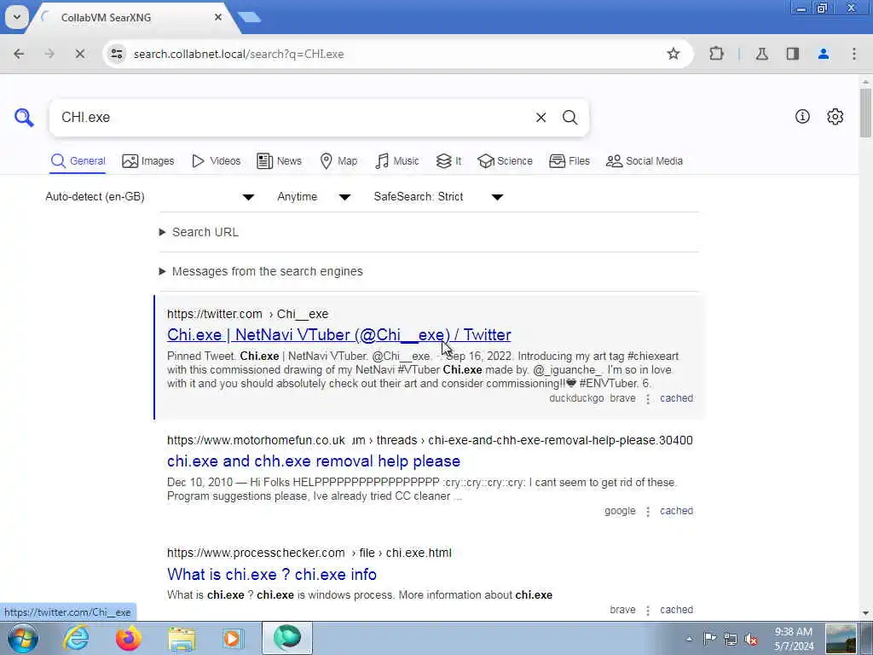Click the browser address bar URL
The height and width of the screenshot is (655, 873).
pos(239,54)
